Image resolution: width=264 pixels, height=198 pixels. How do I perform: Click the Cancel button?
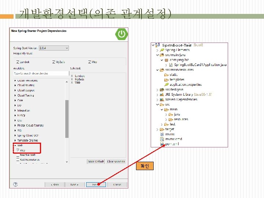click(x=117, y=185)
